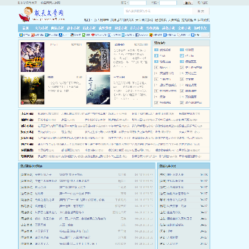
Task: Click the red heart share icon
Action: (93, 35)
